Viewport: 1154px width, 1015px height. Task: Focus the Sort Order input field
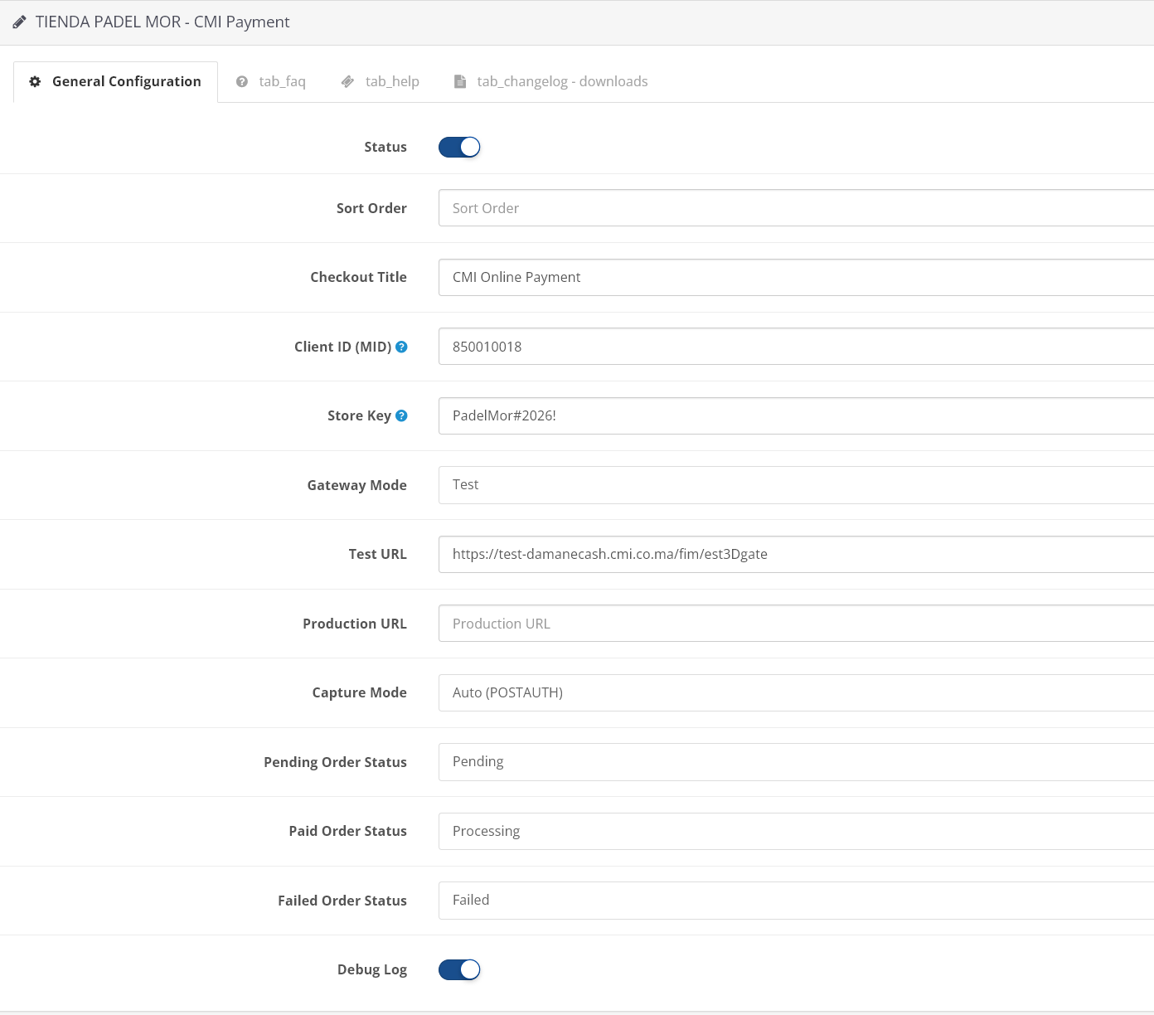click(796, 208)
